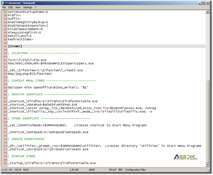Viewport: 213px width, 175px height.
Task: Click the DisableWasComment=0 line
Action: tap(25, 29)
